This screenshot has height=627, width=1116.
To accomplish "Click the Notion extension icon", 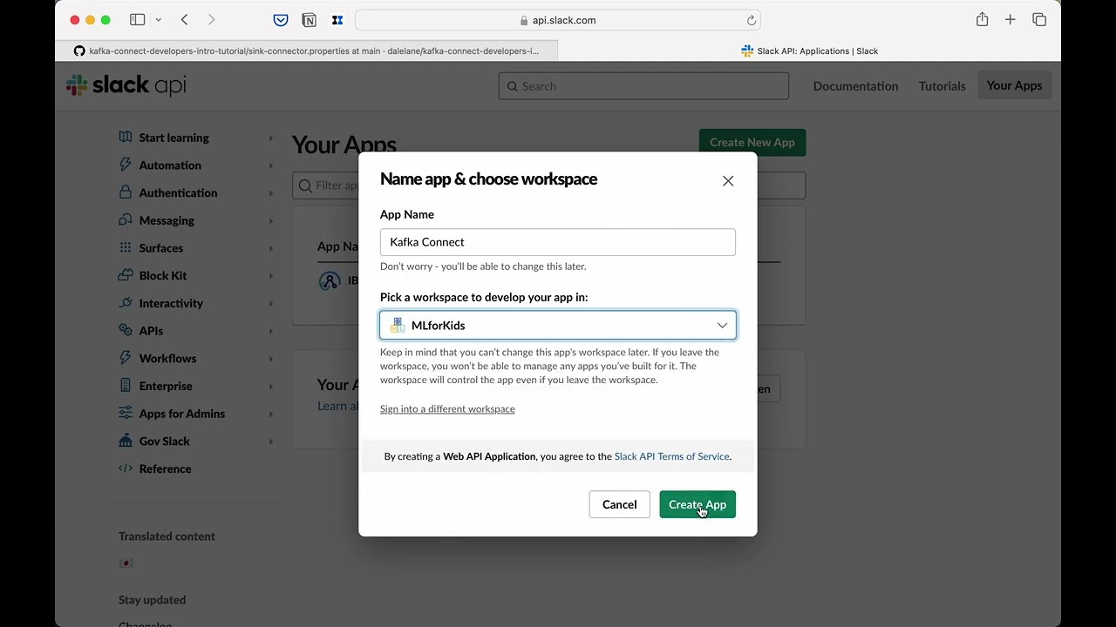I will click(309, 20).
